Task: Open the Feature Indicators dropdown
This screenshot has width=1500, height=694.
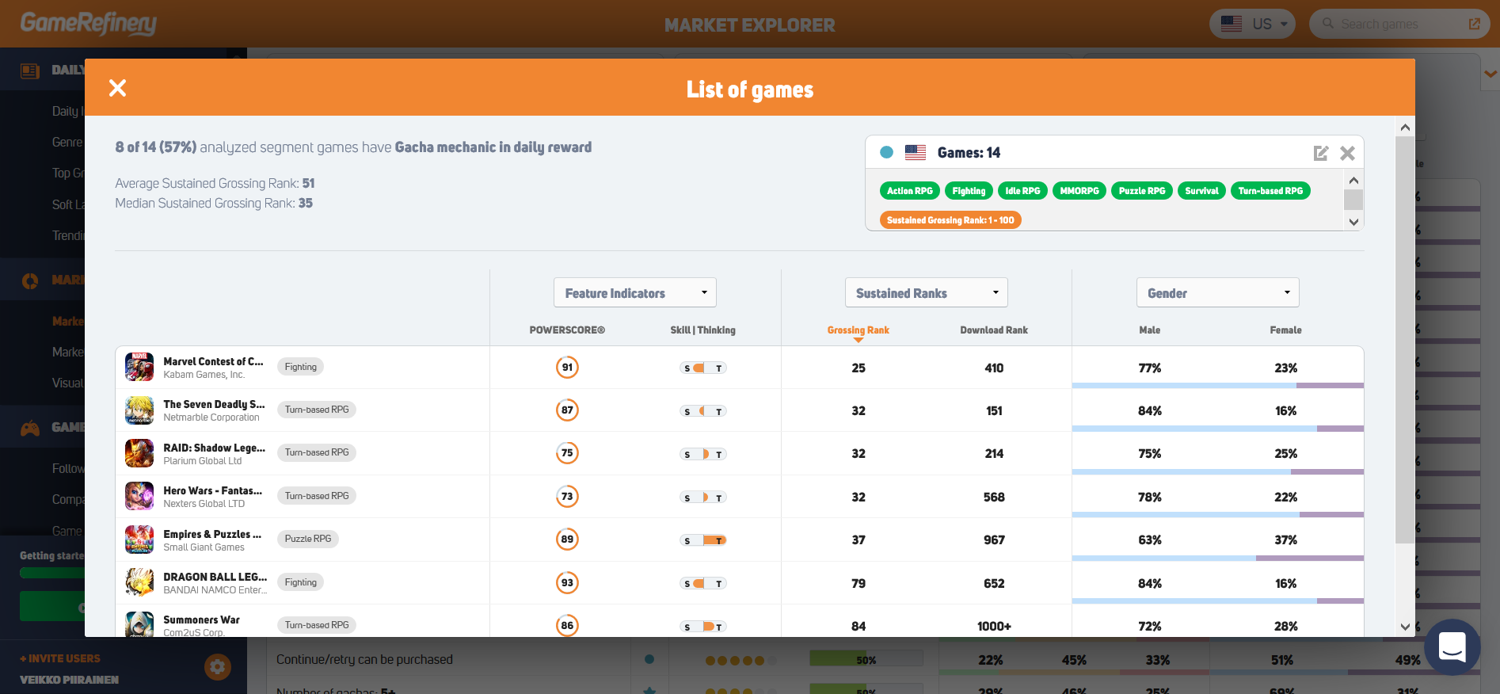Action: pos(635,293)
